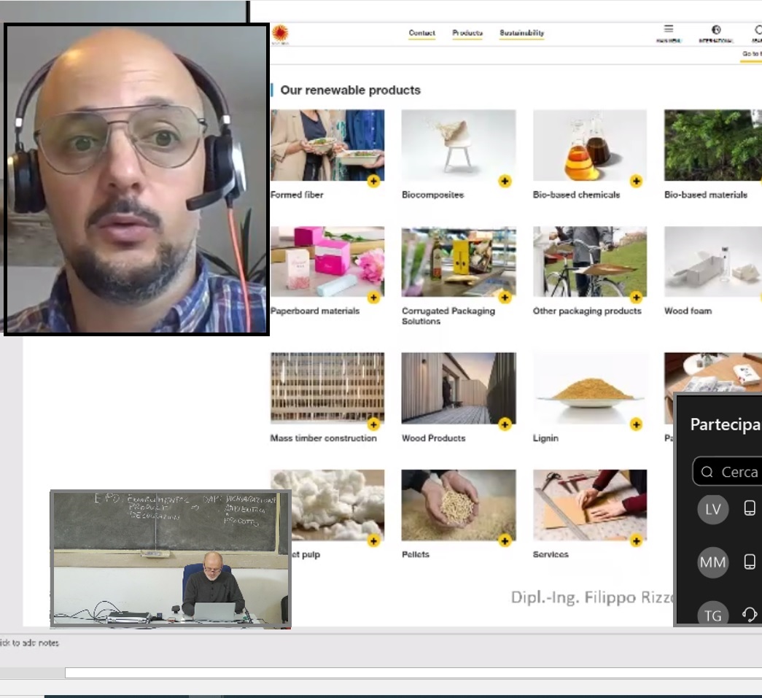The width and height of the screenshot is (762, 698).
Task: Follow the Formed fiber link
Action: pos(297,195)
